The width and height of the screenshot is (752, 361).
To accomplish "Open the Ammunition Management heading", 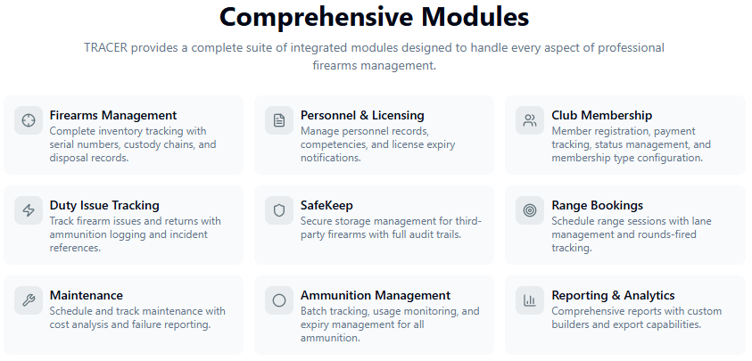I will (376, 295).
